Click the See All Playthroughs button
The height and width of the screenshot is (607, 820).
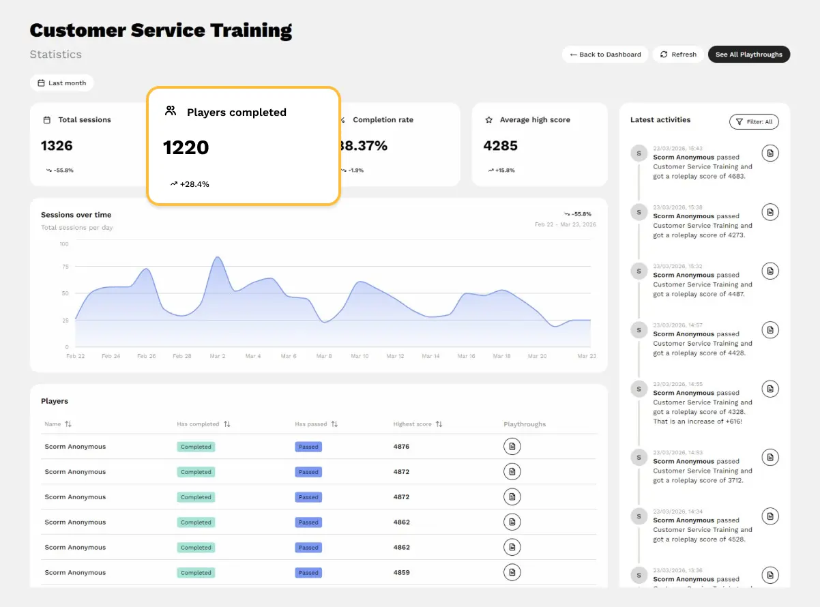749,54
